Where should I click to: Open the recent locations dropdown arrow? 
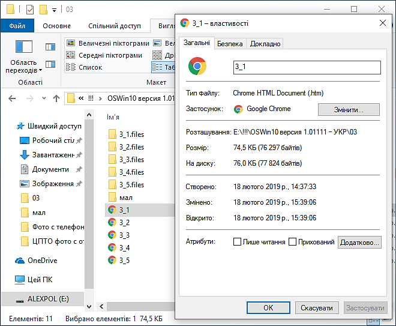pos(44,98)
